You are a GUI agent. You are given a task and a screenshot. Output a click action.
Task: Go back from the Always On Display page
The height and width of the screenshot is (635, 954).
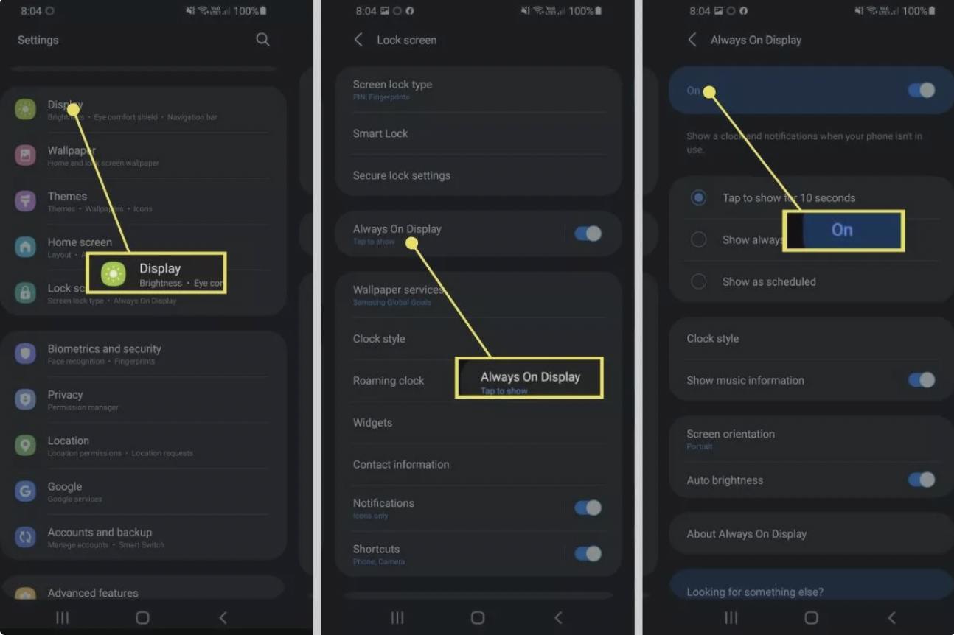(692, 40)
